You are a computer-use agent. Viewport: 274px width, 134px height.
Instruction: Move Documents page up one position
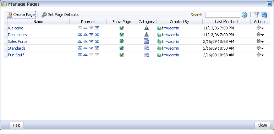85,34
